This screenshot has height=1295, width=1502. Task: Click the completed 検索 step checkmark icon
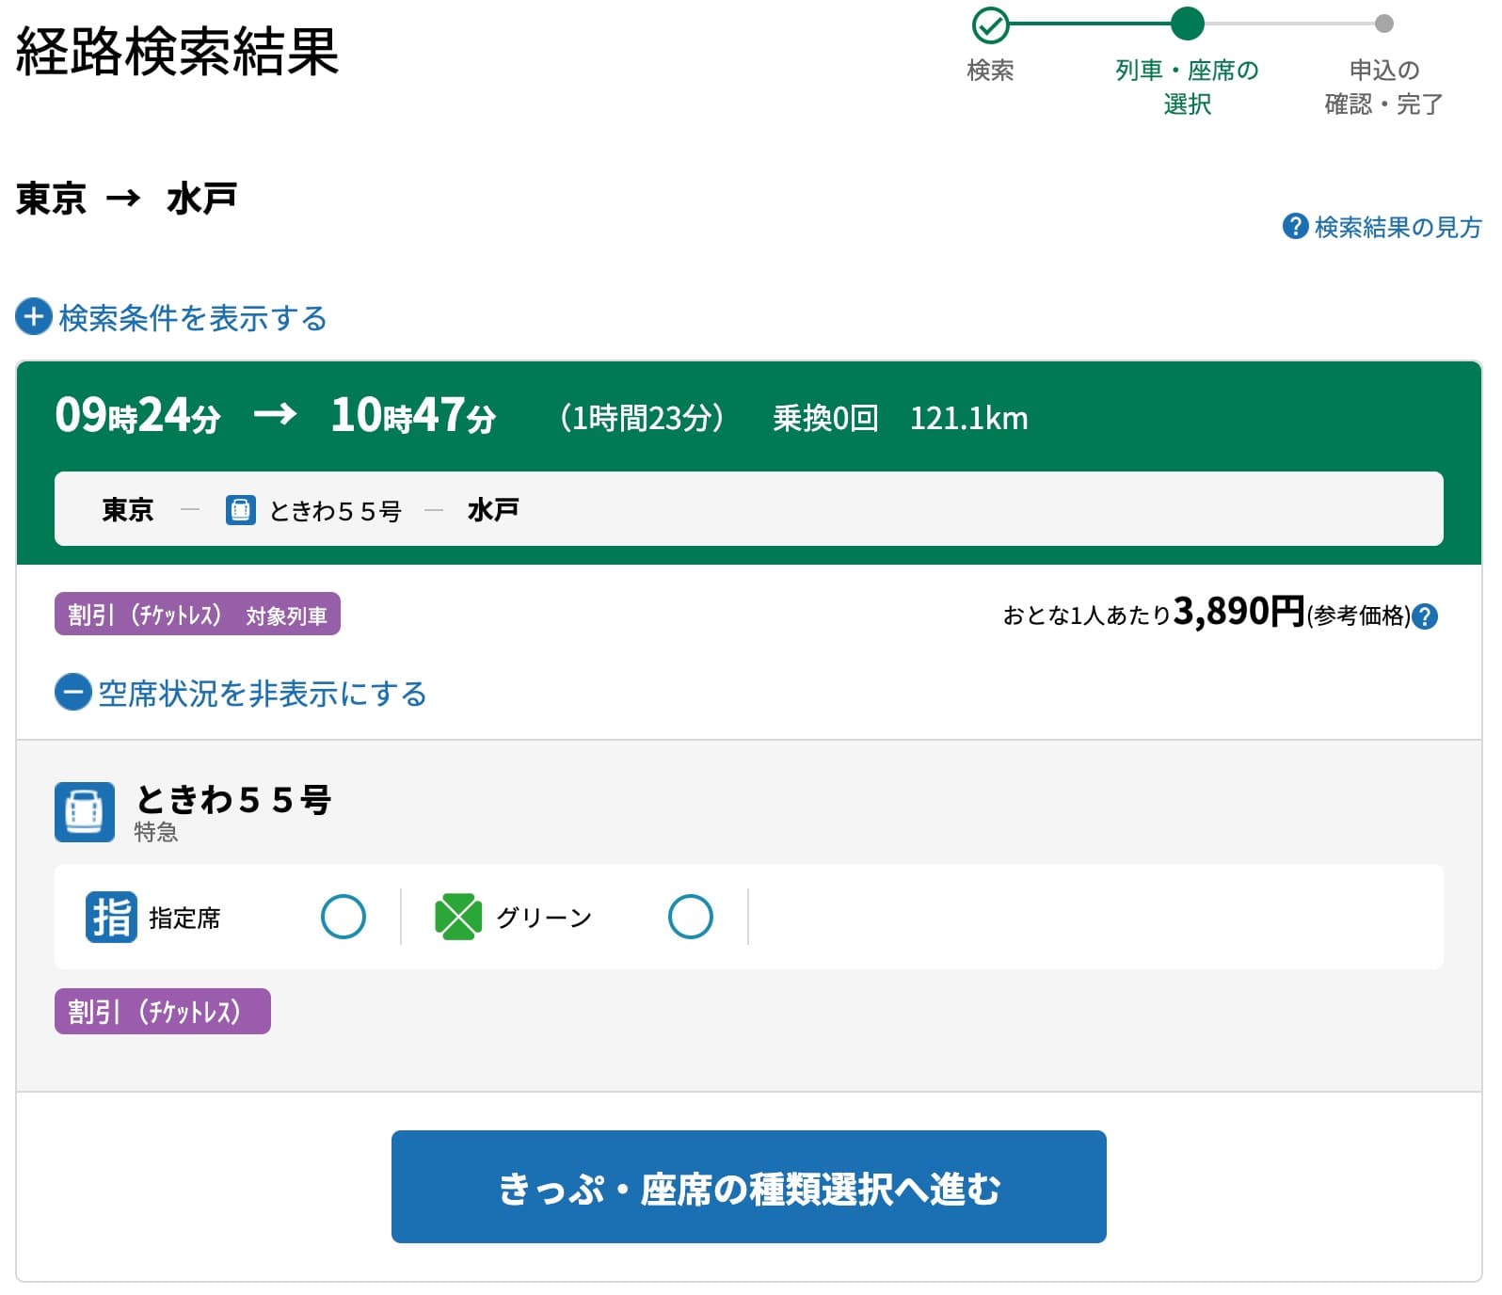[x=990, y=25]
